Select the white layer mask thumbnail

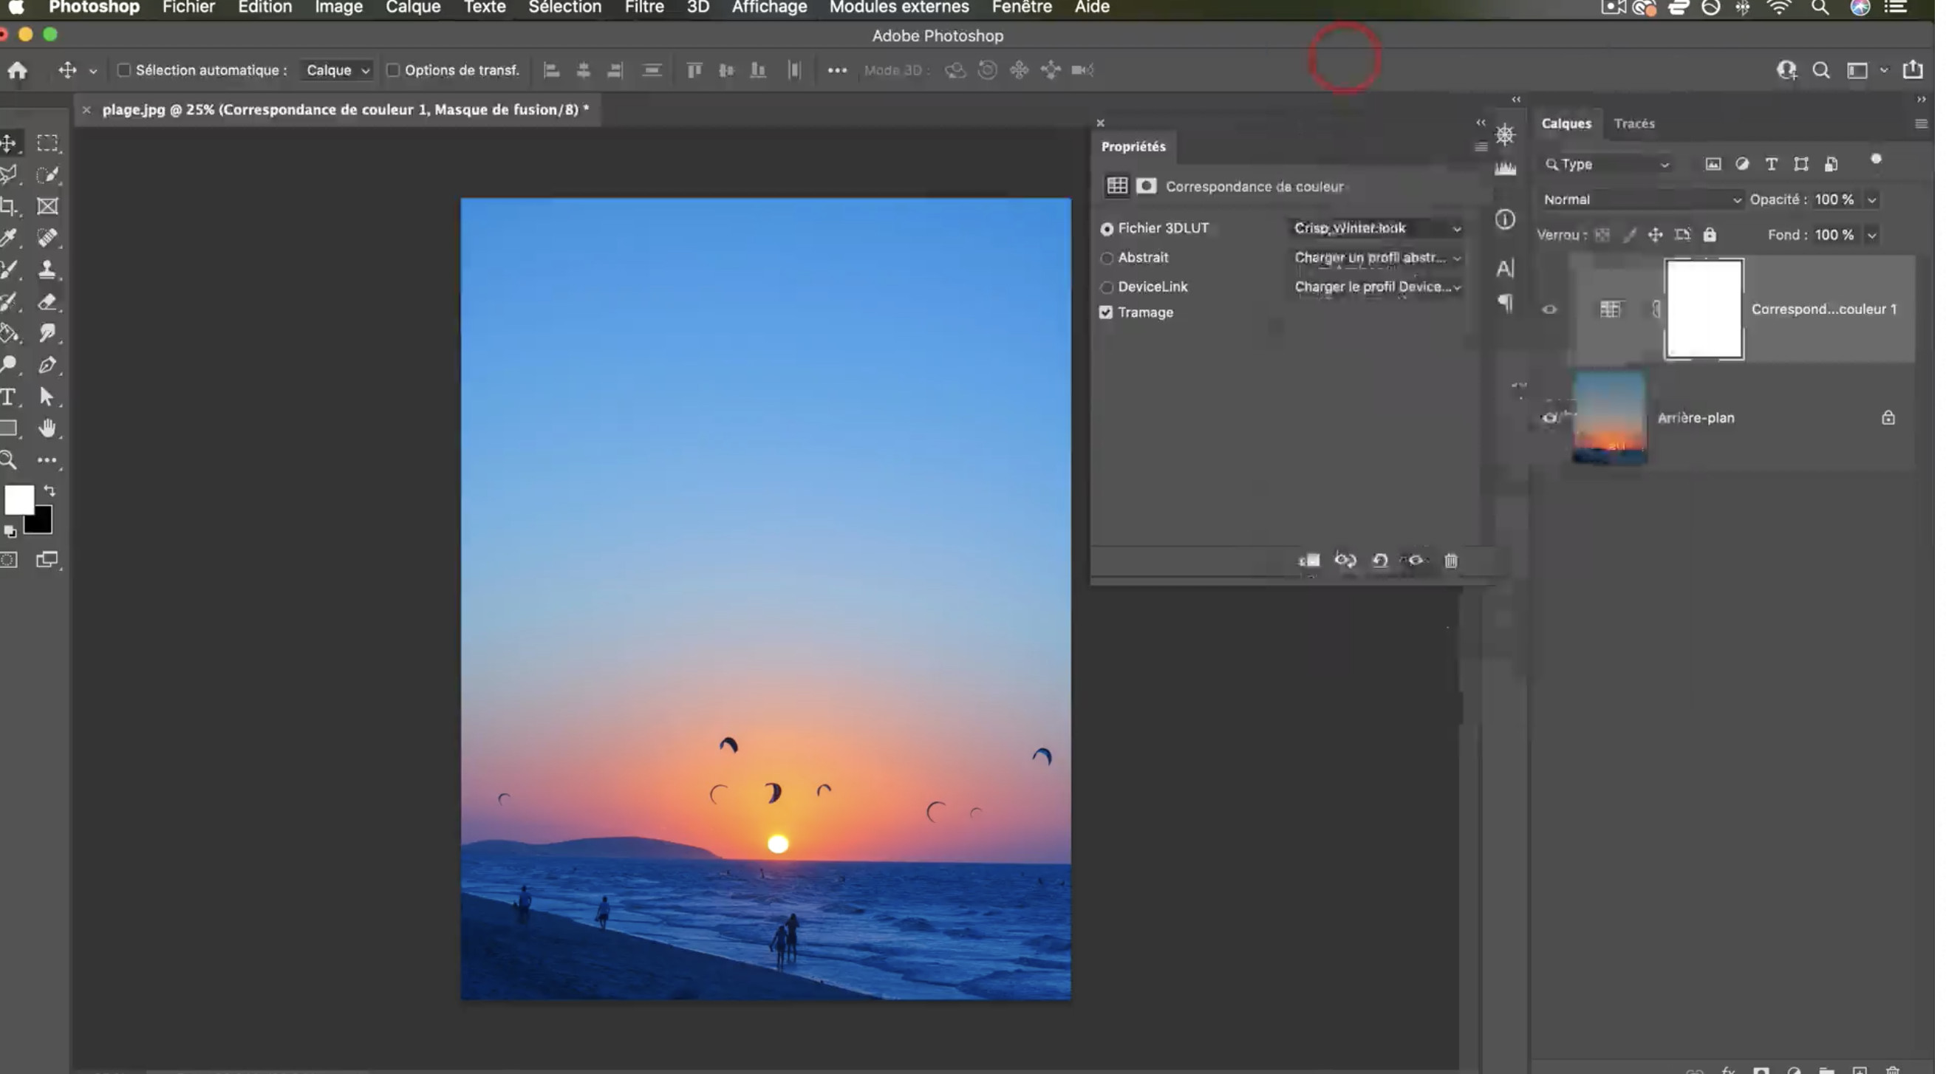1704,308
